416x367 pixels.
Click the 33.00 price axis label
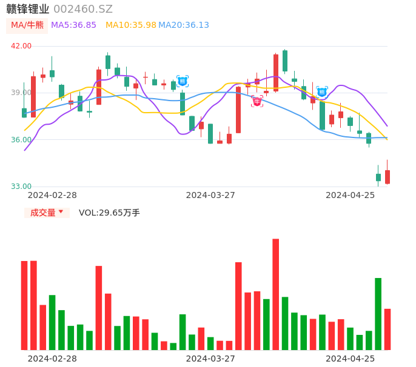tap(21, 186)
